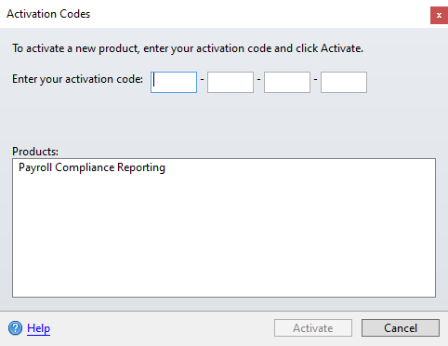This screenshot has width=448, height=346.
Task: Click the "Enter your activation code:" label
Action: click(x=77, y=79)
